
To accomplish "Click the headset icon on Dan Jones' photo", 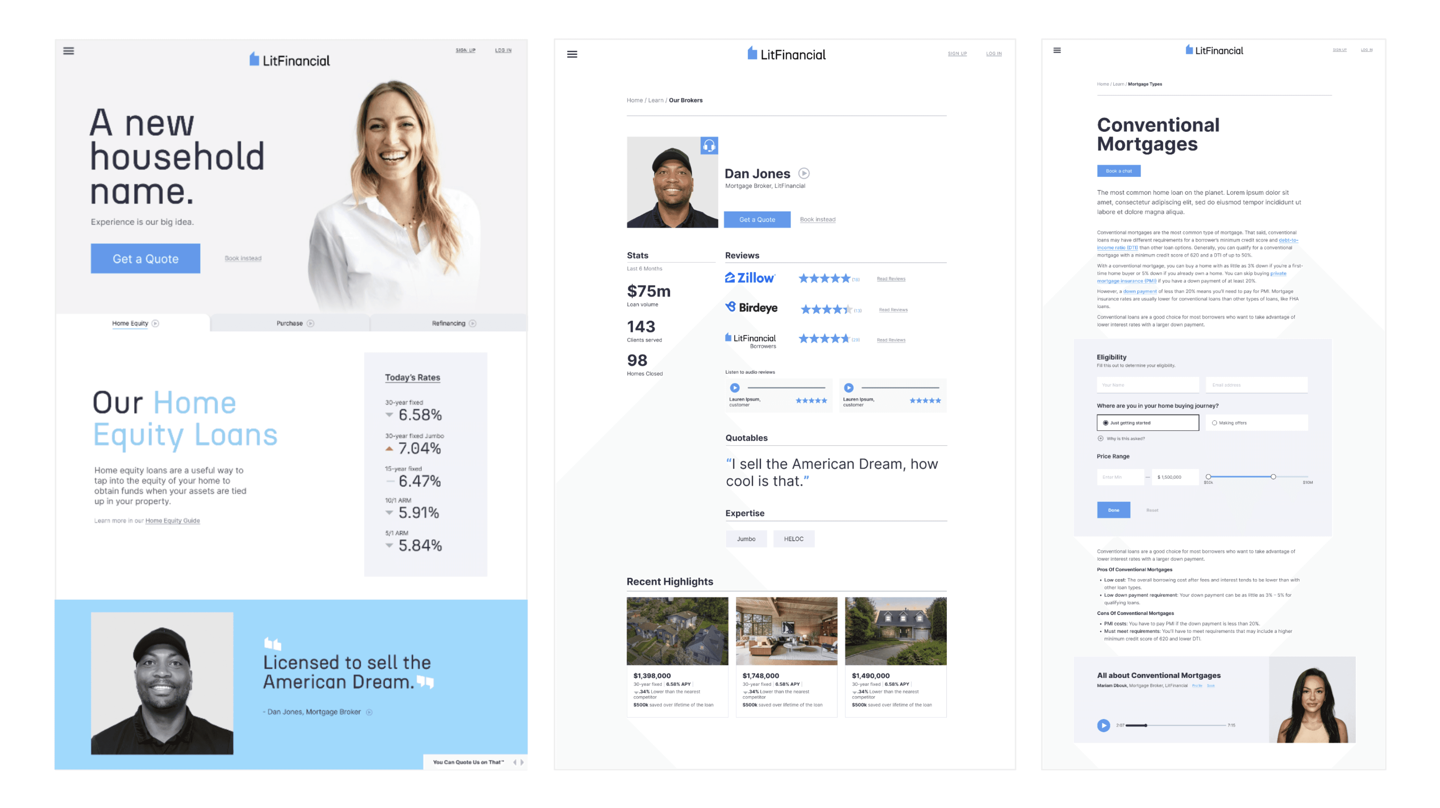I will [x=709, y=146].
